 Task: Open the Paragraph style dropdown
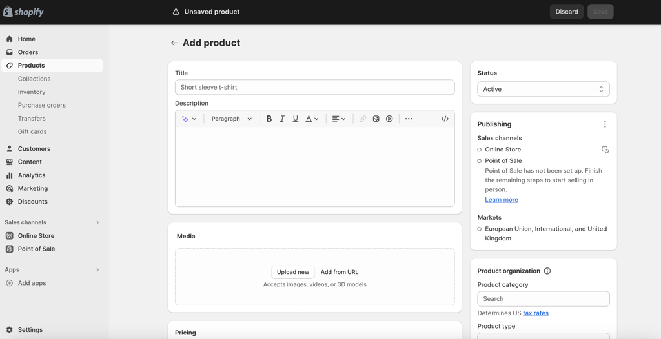tap(231, 119)
